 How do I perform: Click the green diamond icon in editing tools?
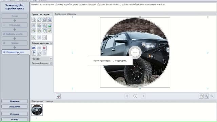coord(44,31)
